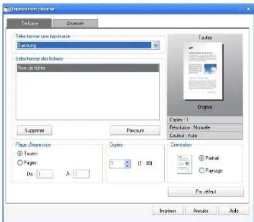Open the Avancé tab
The width and height of the screenshot is (254, 222).
tap(75, 24)
